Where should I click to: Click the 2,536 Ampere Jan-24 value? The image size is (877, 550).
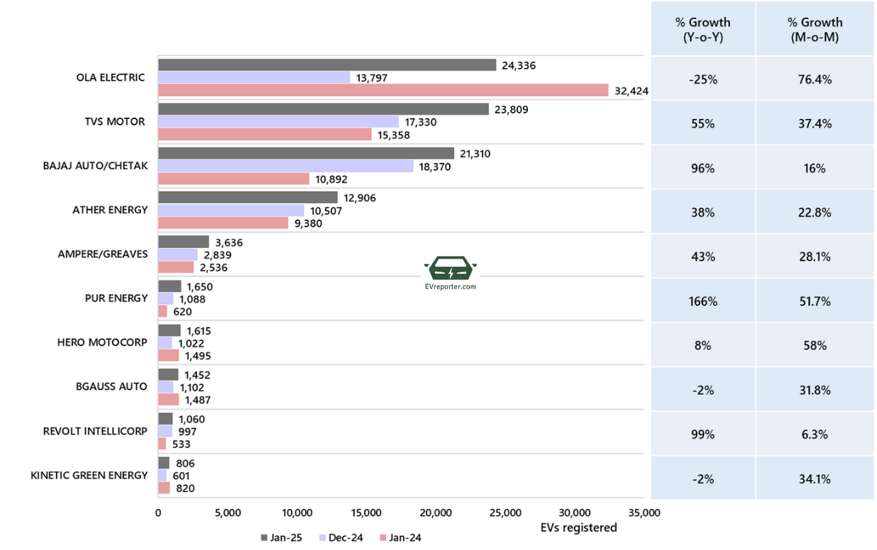pyautogui.click(x=213, y=267)
